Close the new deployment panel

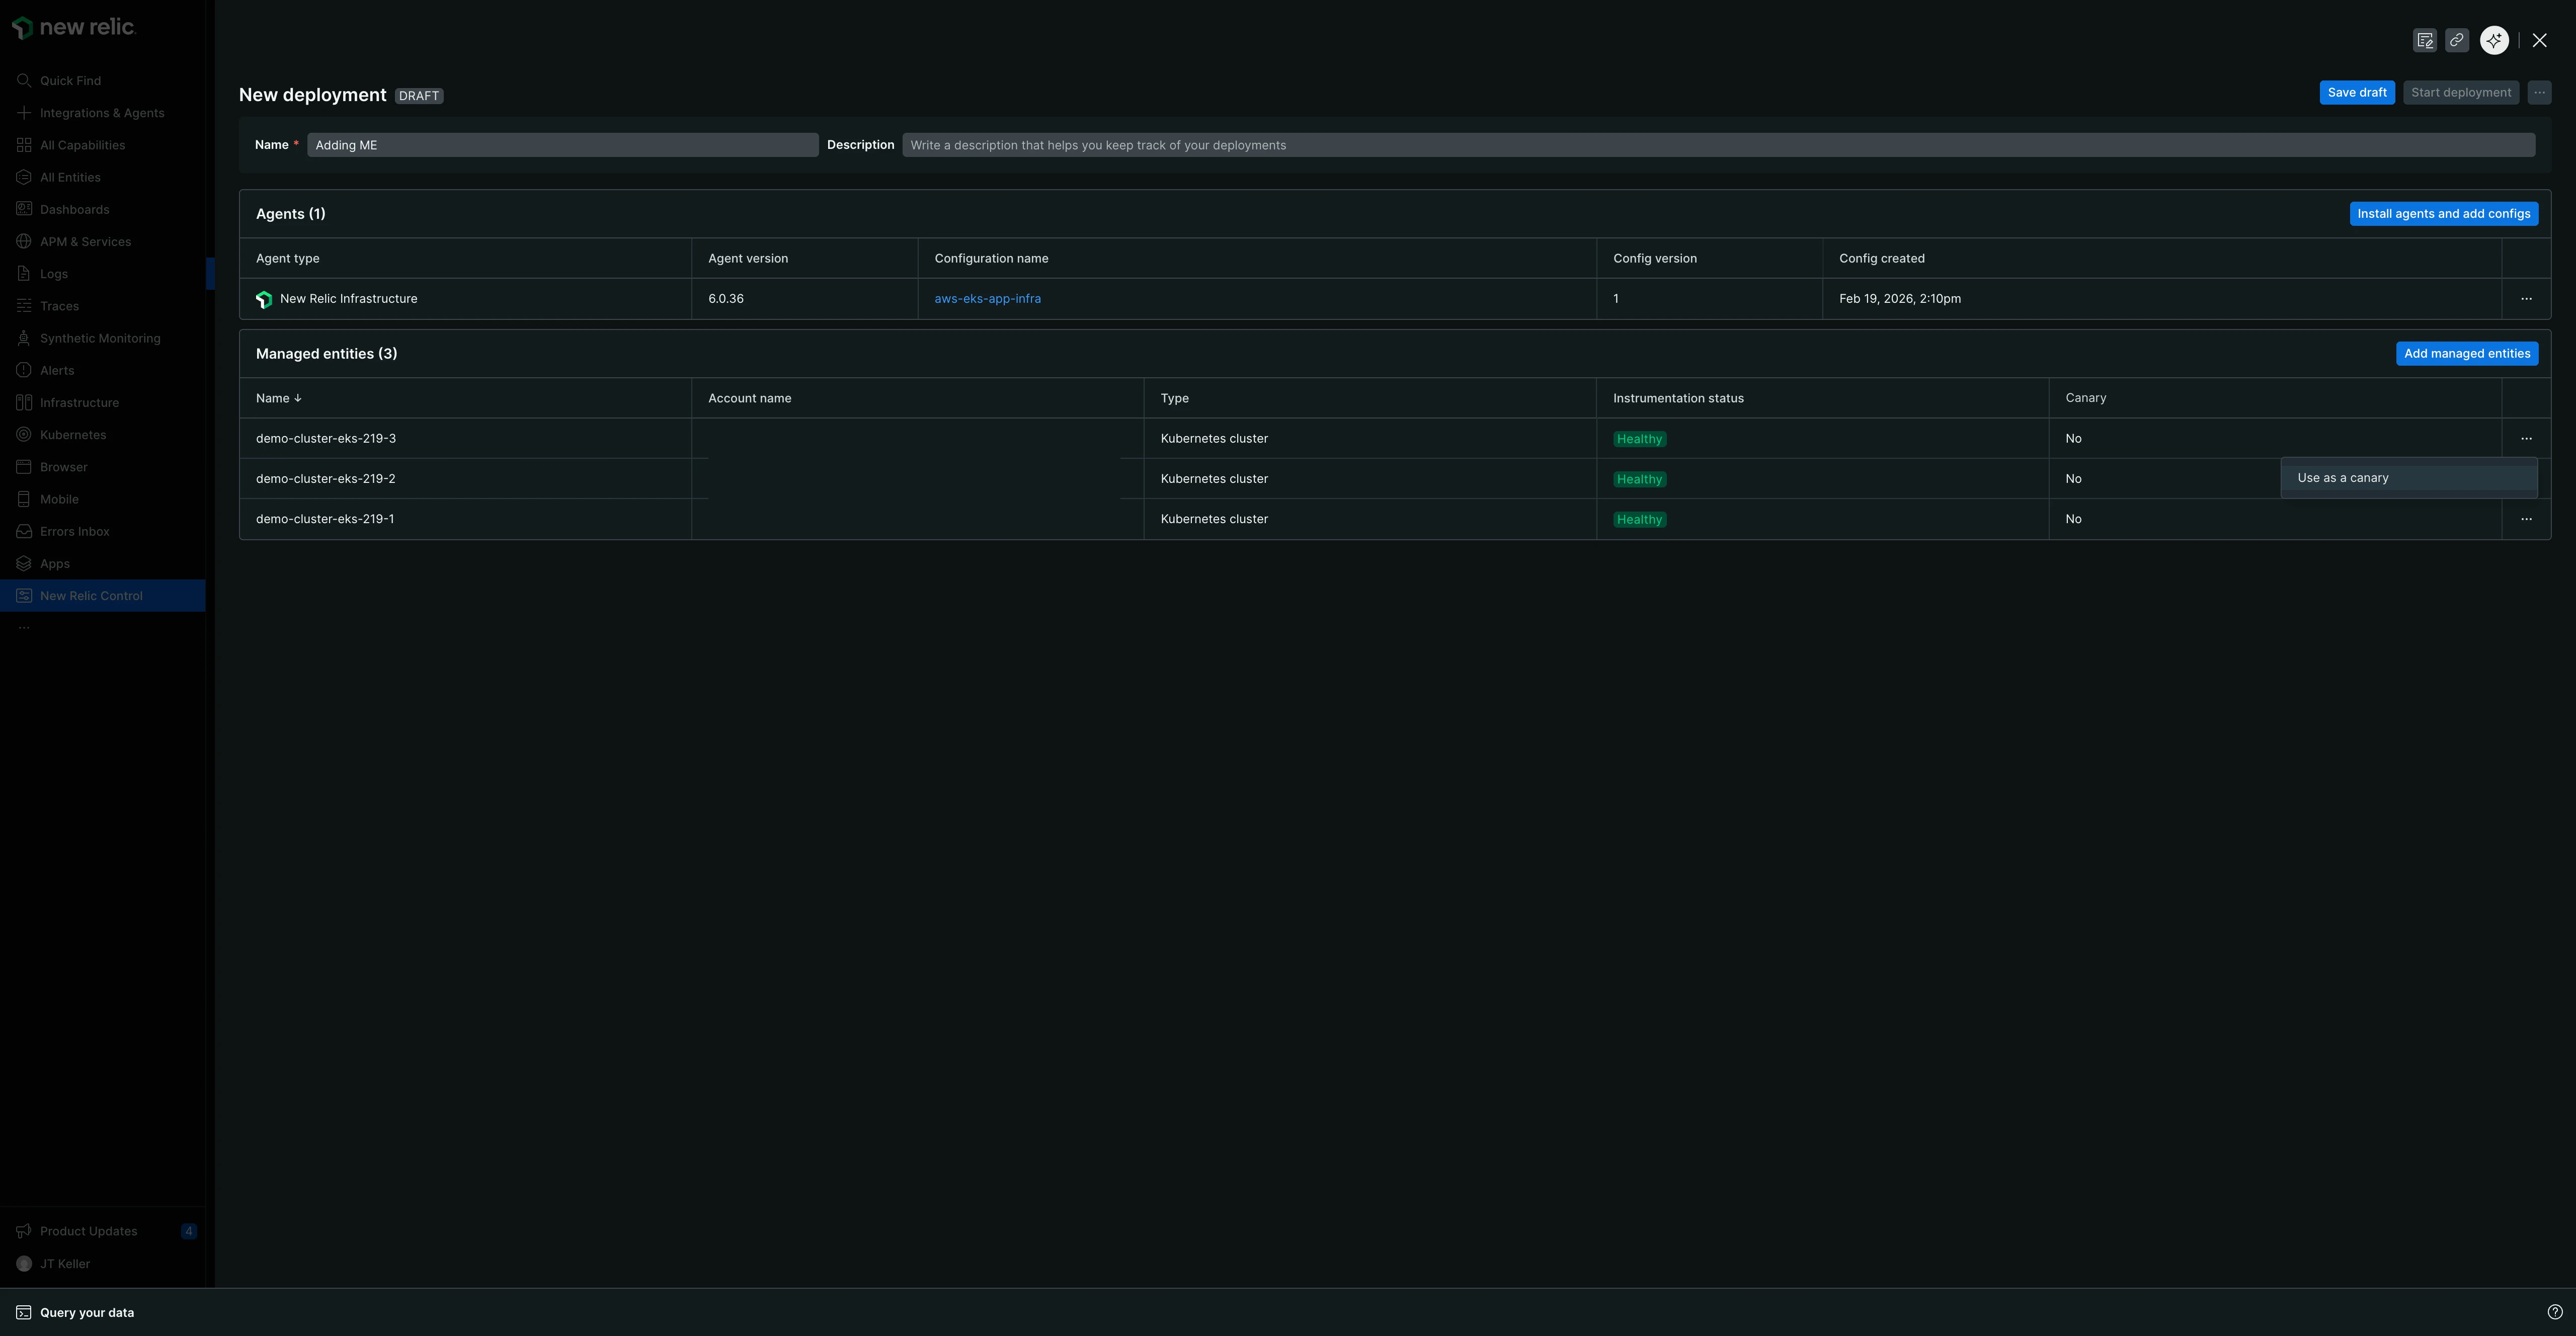(2539, 40)
